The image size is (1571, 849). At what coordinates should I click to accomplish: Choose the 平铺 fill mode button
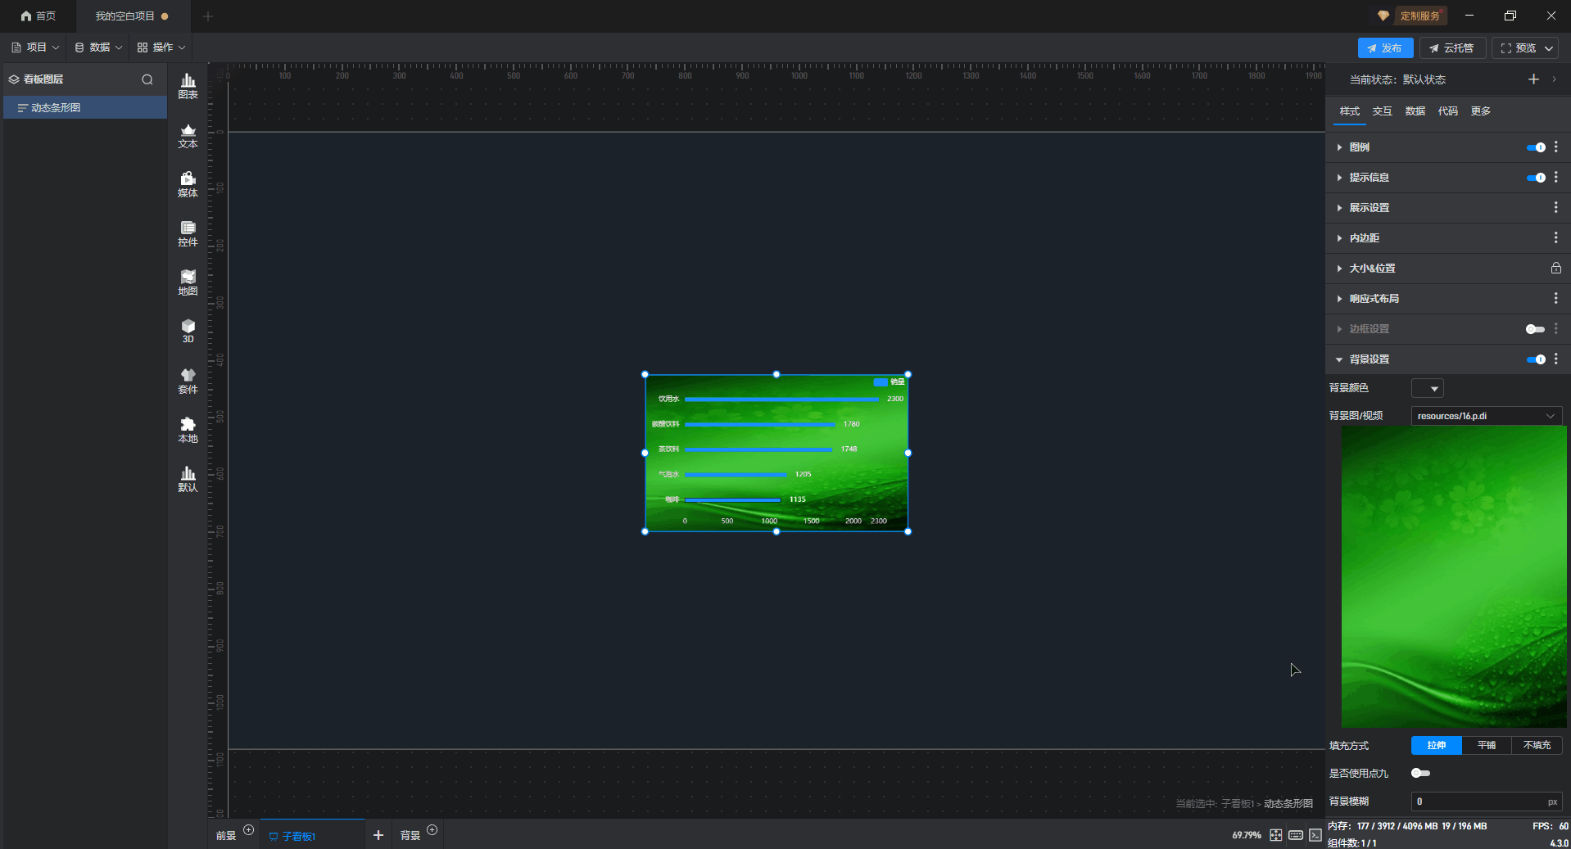pos(1486,745)
